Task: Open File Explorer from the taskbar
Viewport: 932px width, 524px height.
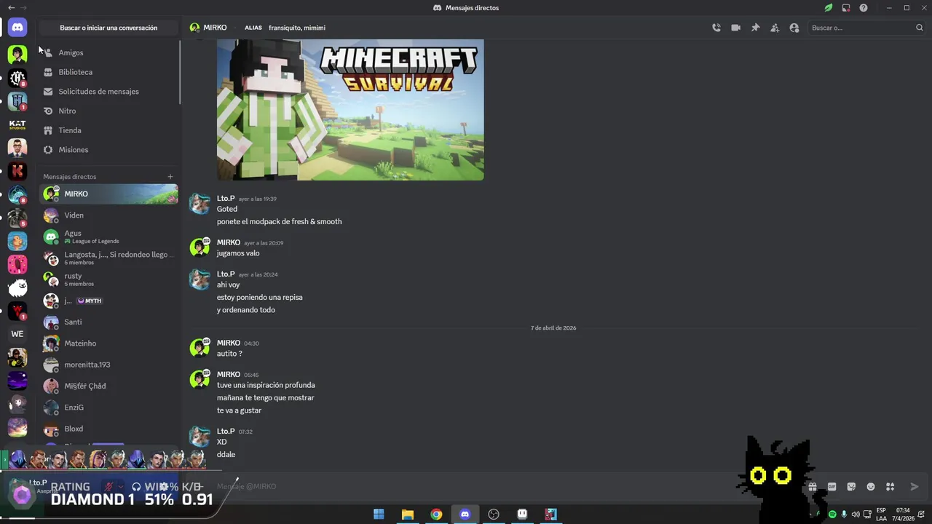Action: 408,515
